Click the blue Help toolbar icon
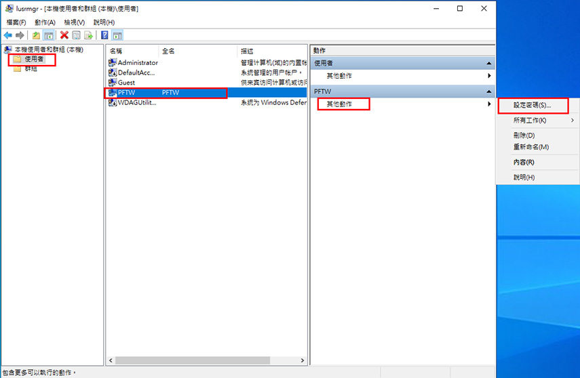580x378 pixels. pyautogui.click(x=105, y=35)
